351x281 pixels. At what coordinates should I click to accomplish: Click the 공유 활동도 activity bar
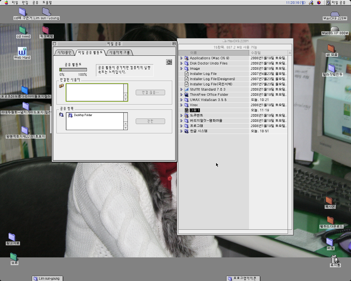point(73,70)
